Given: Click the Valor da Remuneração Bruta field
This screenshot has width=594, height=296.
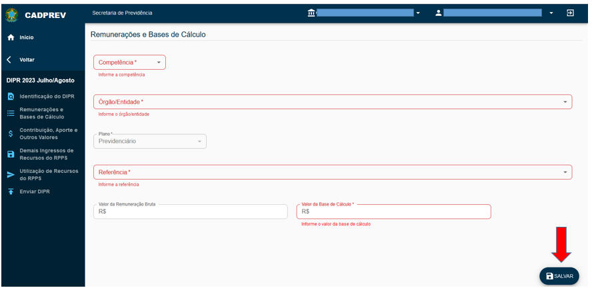Looking at the screenshot, I should coord(191,212).
